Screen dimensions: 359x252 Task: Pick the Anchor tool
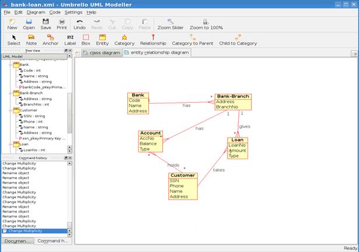point(50,40)
